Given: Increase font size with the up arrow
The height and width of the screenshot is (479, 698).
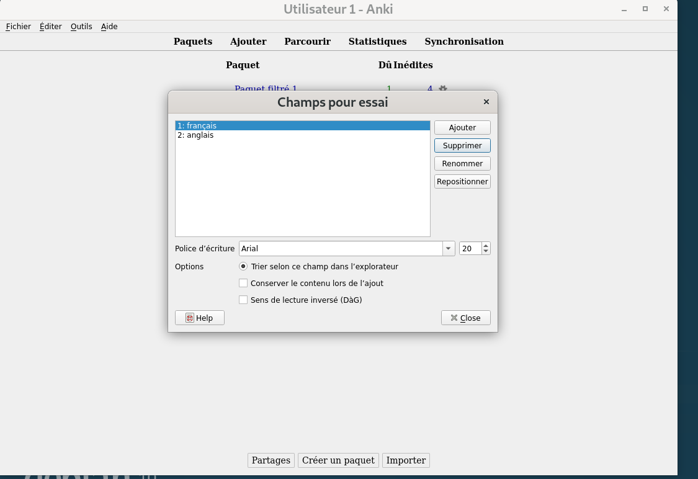Looking at the screenshot, I should [x=486, y=246].
